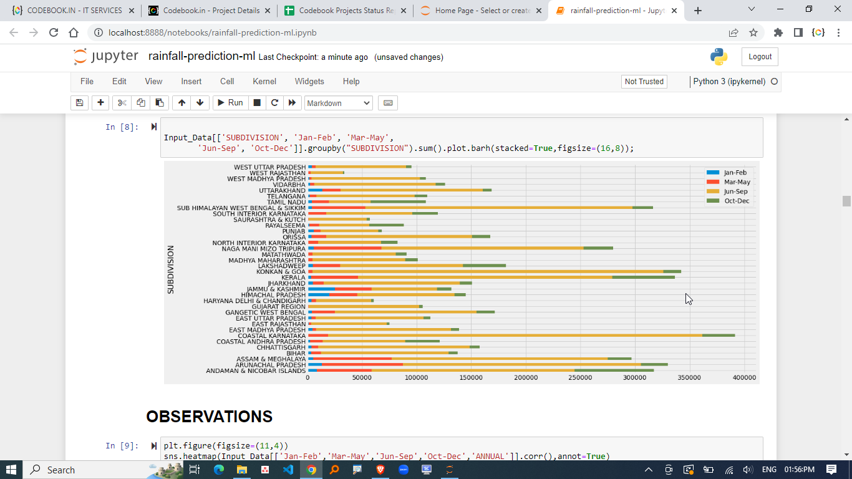Open the Kernel menu
The image size is (852, 479).
[264, 81]
